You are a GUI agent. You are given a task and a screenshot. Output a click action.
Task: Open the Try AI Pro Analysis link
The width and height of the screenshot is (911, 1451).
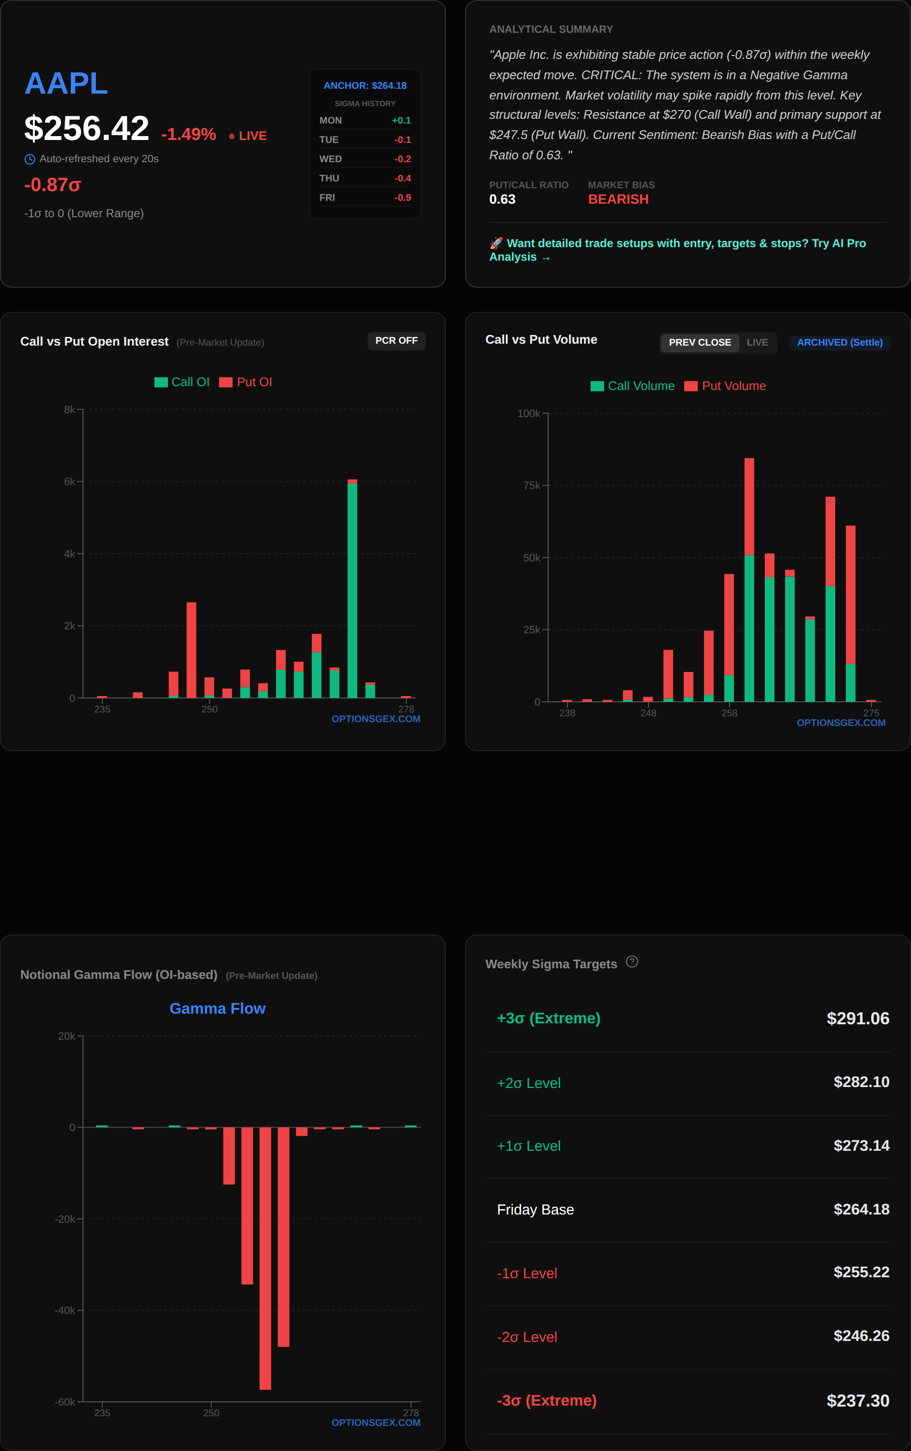tap(677, 250)
